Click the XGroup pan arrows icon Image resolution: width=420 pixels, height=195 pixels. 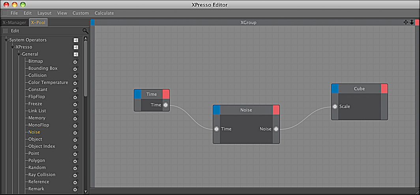(406, 22)
